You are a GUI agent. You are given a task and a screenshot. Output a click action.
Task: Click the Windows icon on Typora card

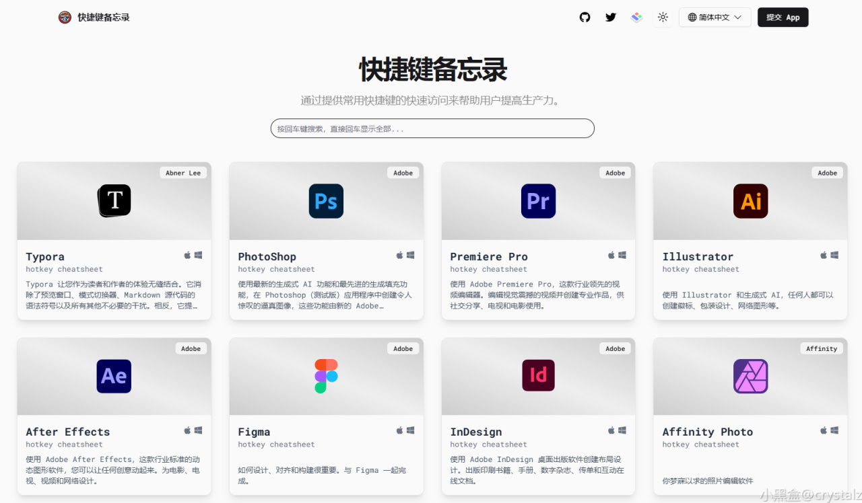pyautogui.click(x=199, y=256)
